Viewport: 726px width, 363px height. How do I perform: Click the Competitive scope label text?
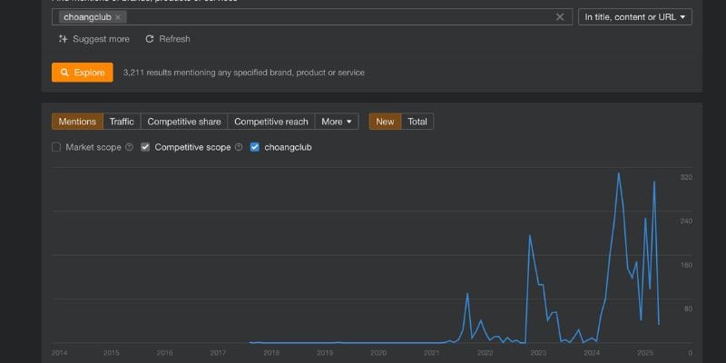click(192, 147)
